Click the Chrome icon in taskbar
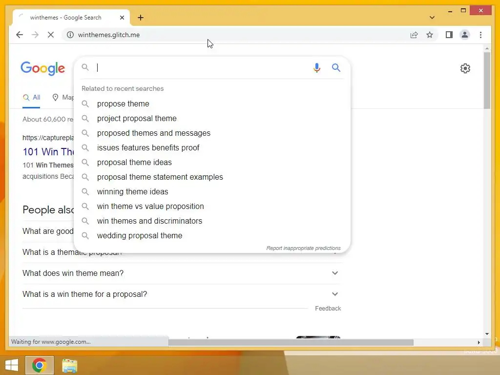The width and height of the screenshot is (500, 375). [x=39, y=365]
